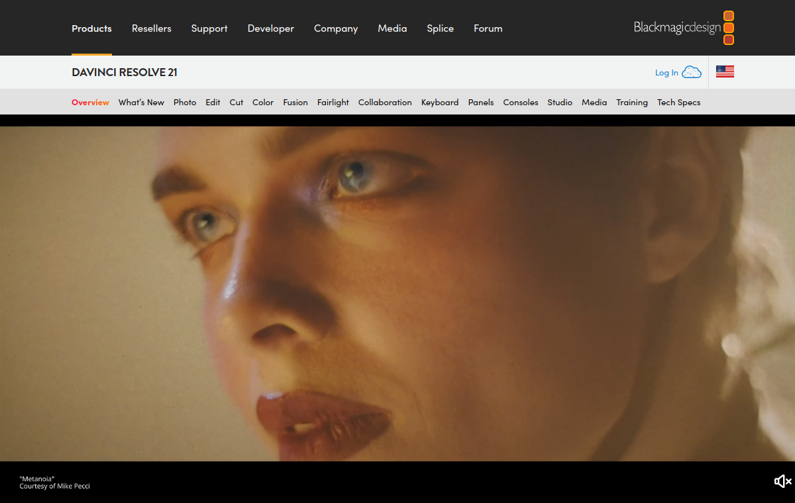Switch to the Color tab

coord(263,102)
